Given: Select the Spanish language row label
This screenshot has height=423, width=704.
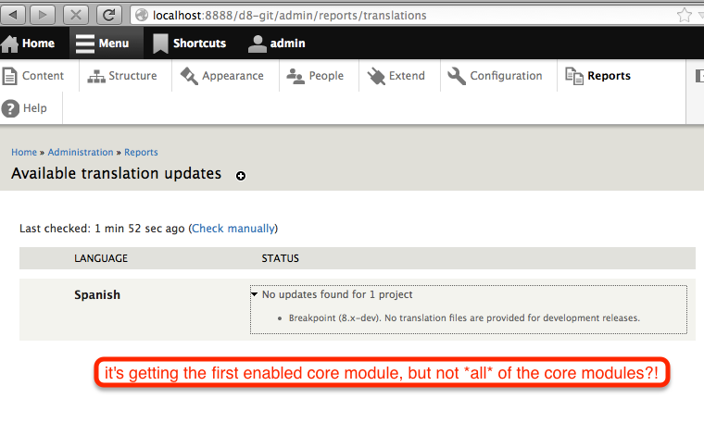Looking at the screenshot, I should tap(97, 294).
